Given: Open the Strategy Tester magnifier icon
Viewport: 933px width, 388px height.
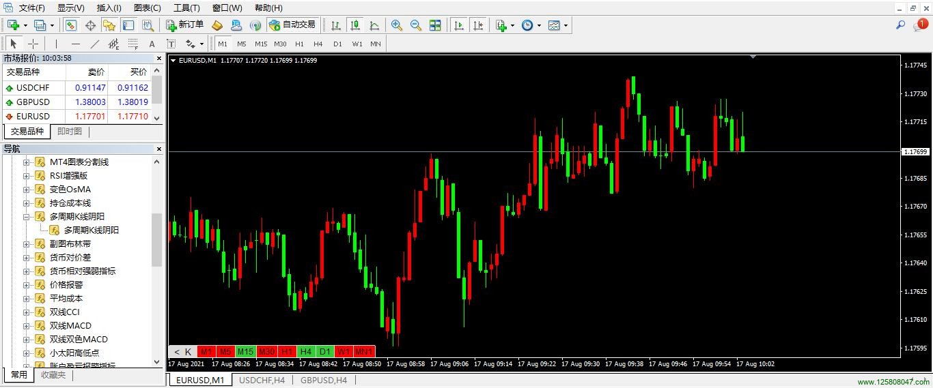Looking at the screenshot, I should 148,25.
